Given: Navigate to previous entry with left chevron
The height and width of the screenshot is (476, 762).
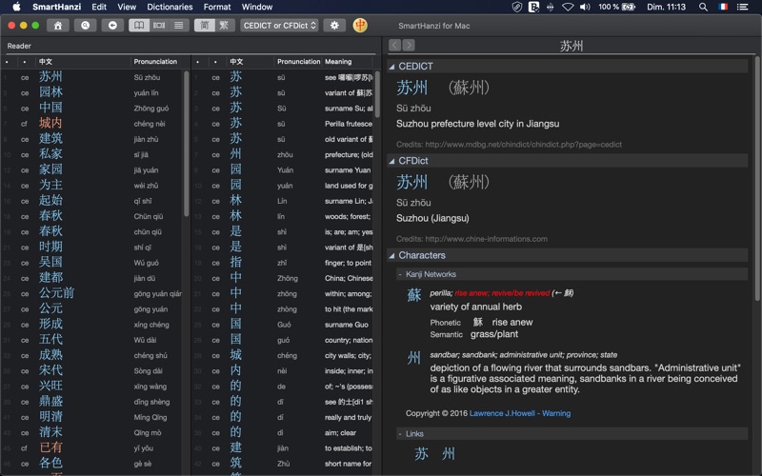Looking at the screenshot, I should [395, 45].
